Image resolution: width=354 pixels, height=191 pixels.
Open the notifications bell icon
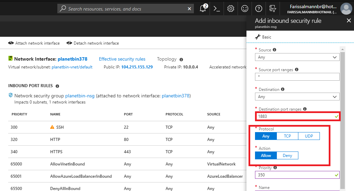[203, 9]
